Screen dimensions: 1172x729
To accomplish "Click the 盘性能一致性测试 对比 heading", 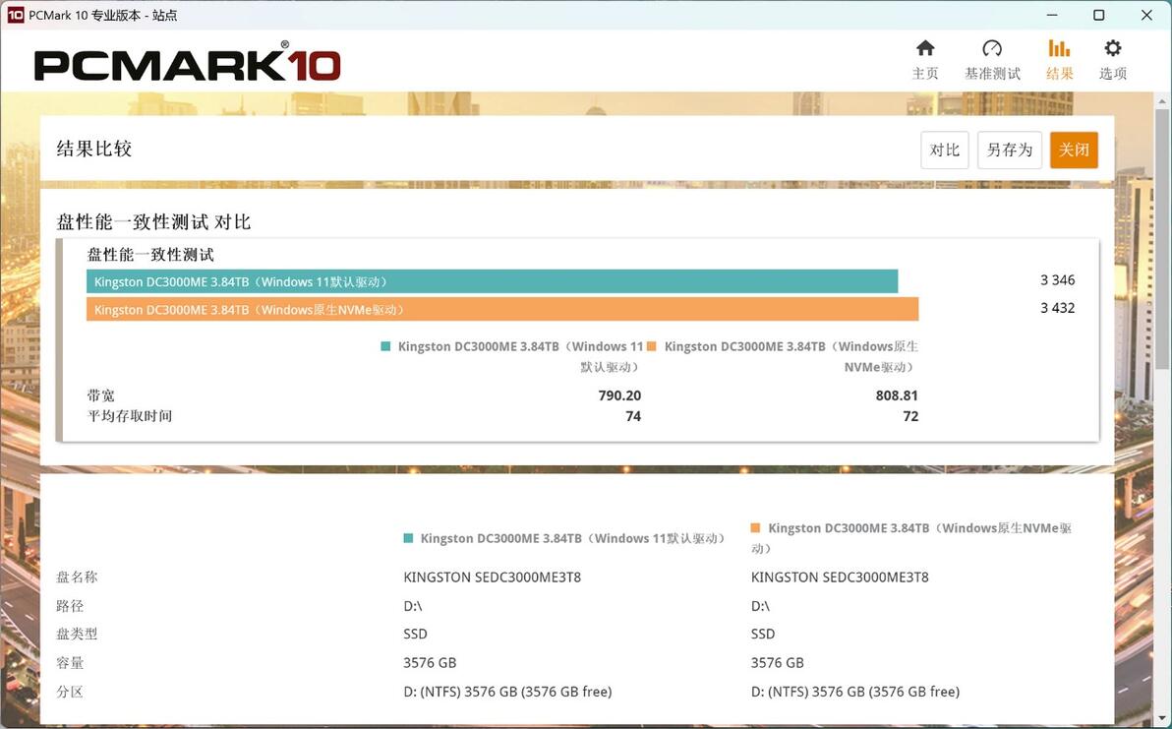I will (154, 222).
